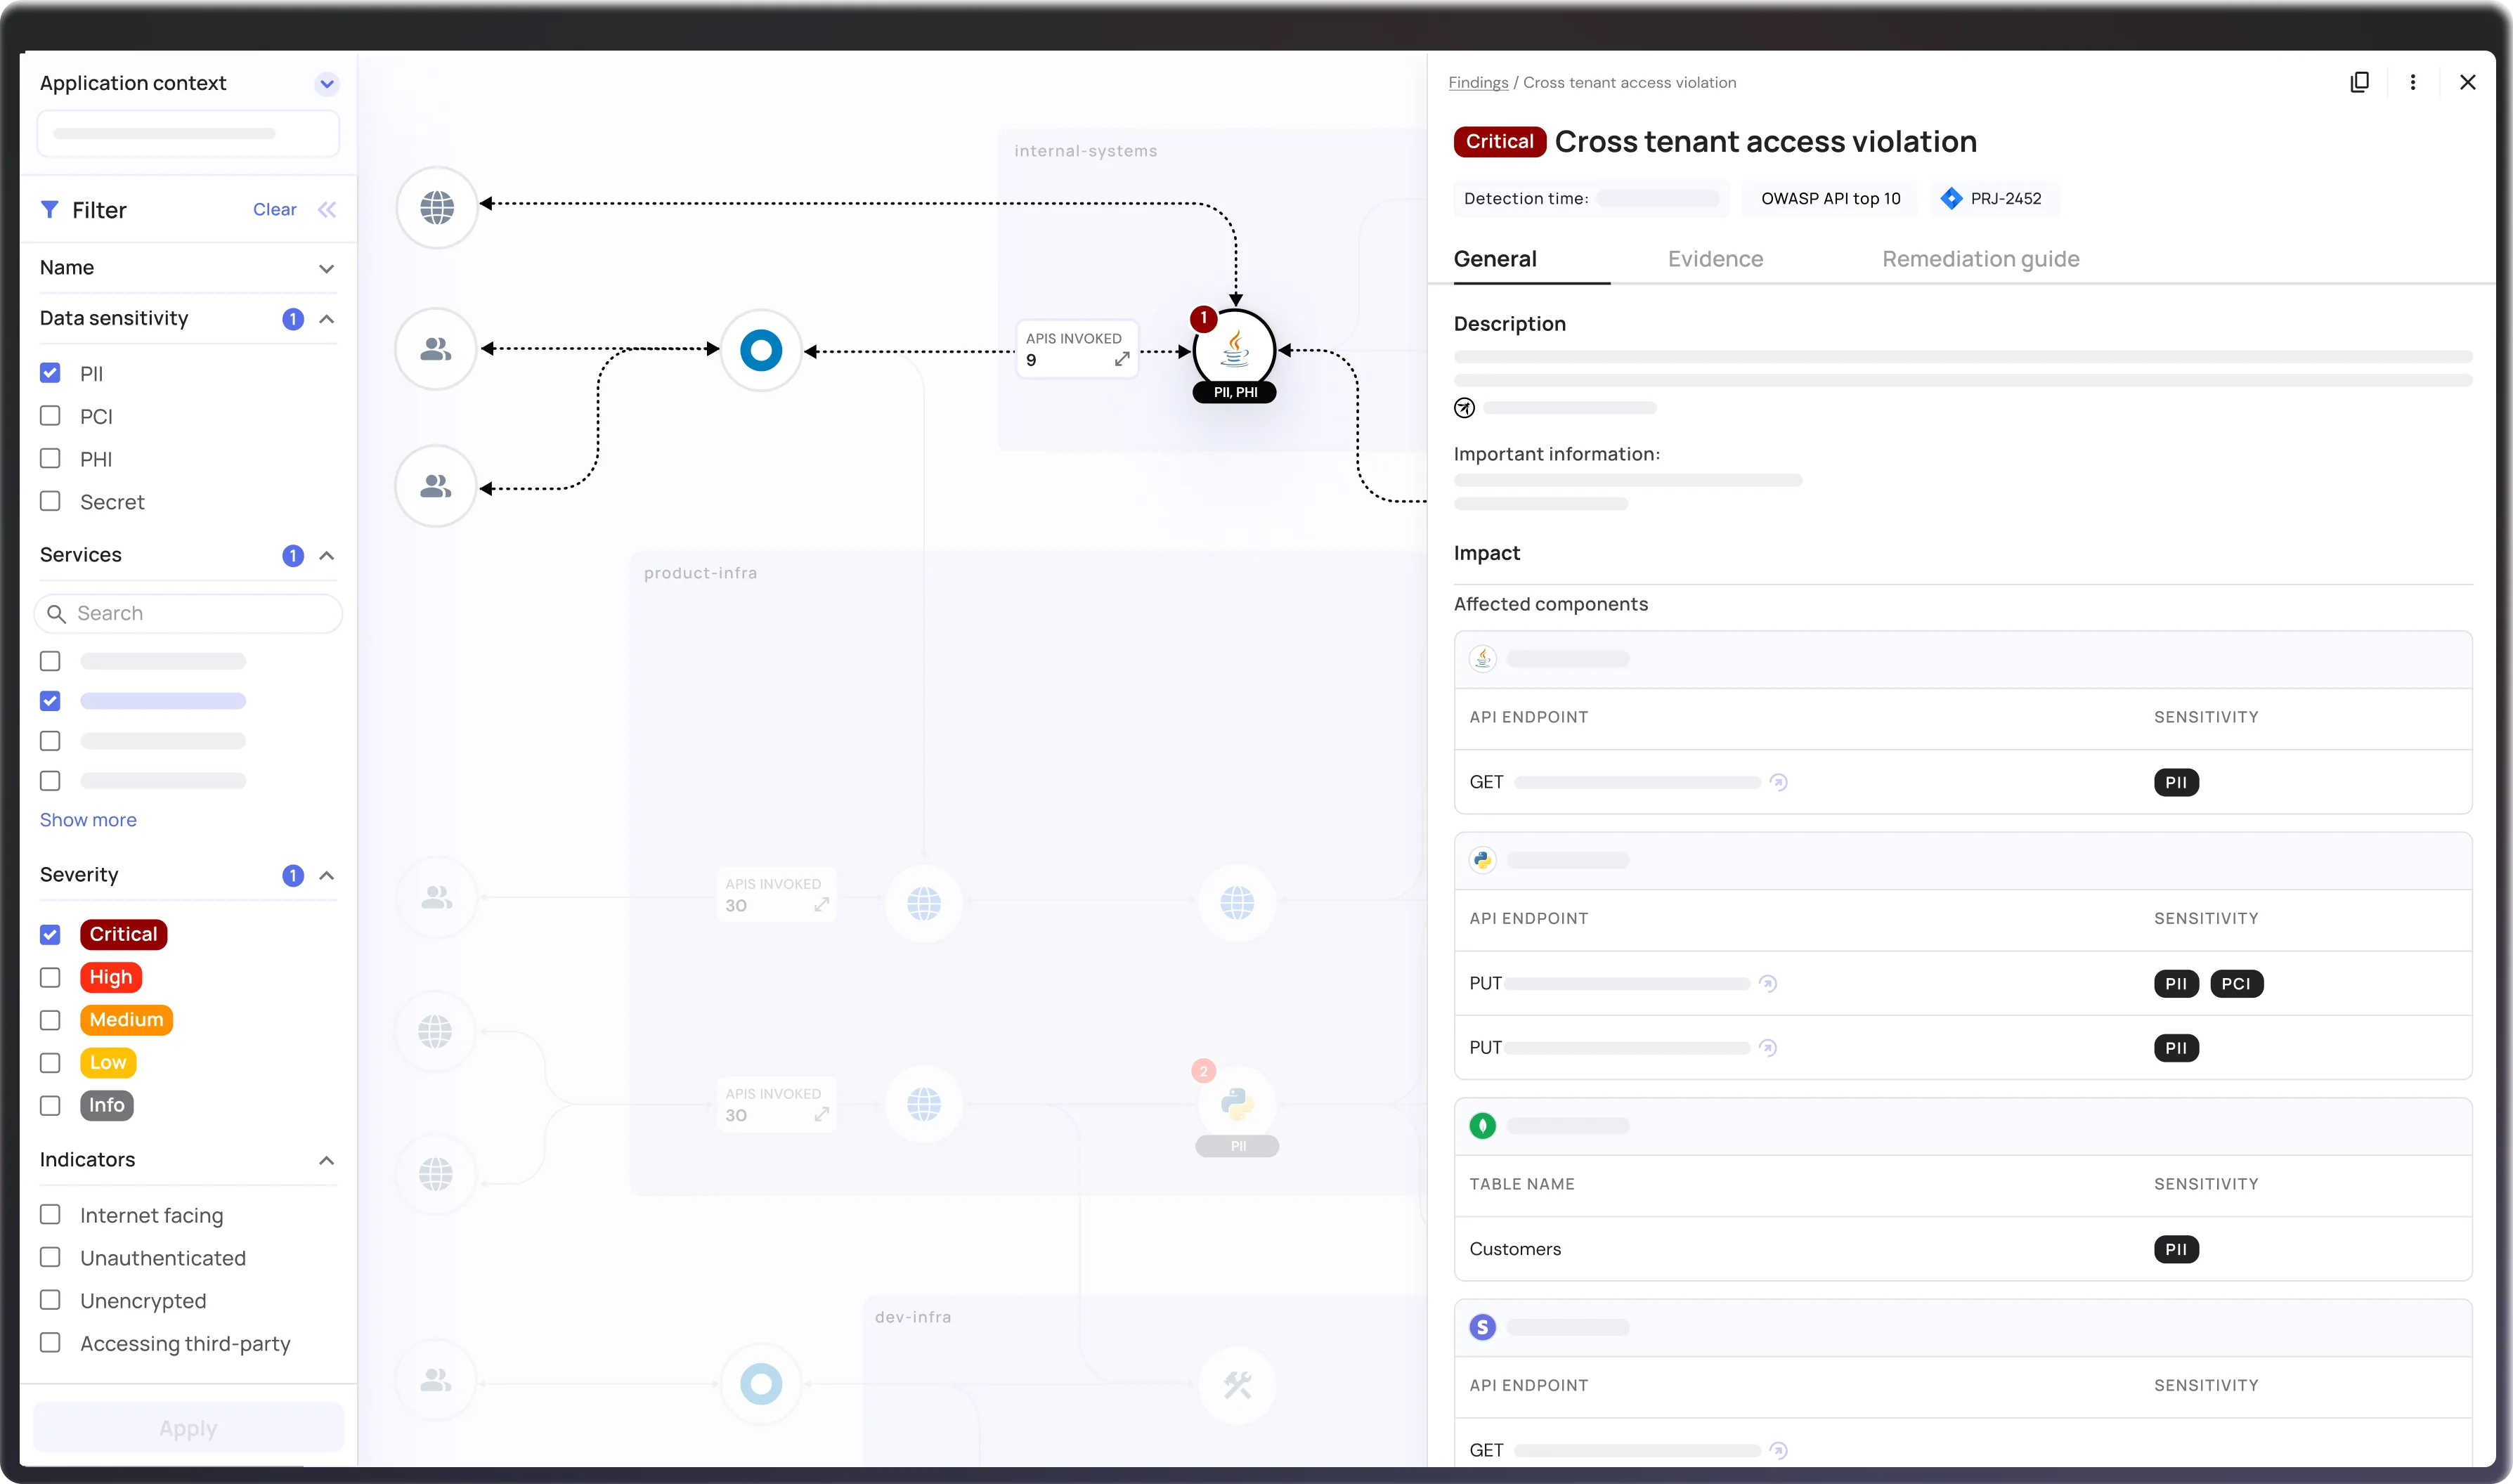Open the Remediation guide tab
The image size is (2513, 1484).
(1981, 258)
